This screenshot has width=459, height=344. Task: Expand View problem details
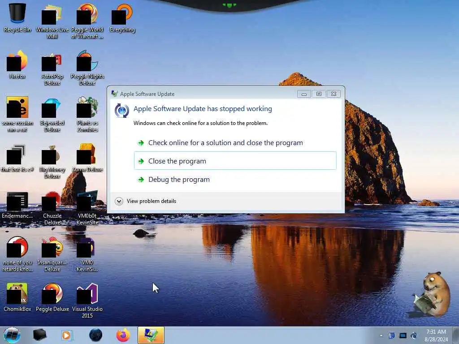point(146,201)
